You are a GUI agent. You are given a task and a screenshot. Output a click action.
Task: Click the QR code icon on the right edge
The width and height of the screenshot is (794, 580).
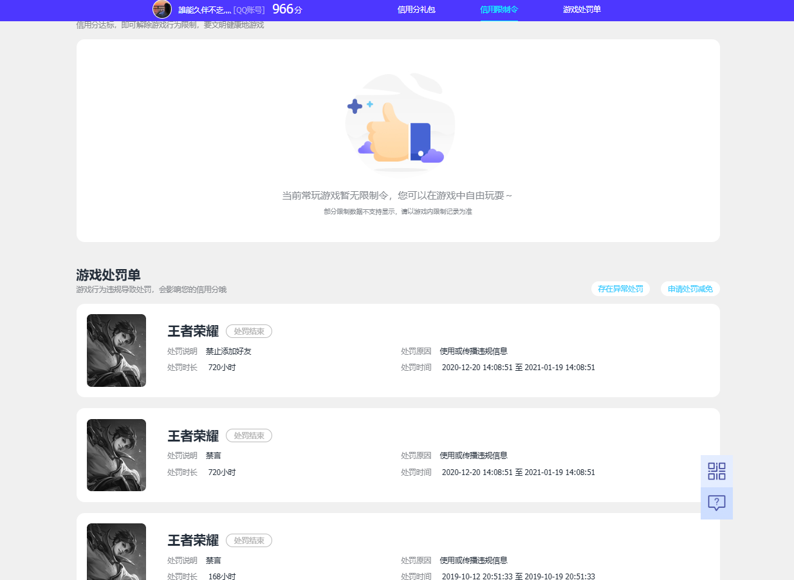pos(716,471)
